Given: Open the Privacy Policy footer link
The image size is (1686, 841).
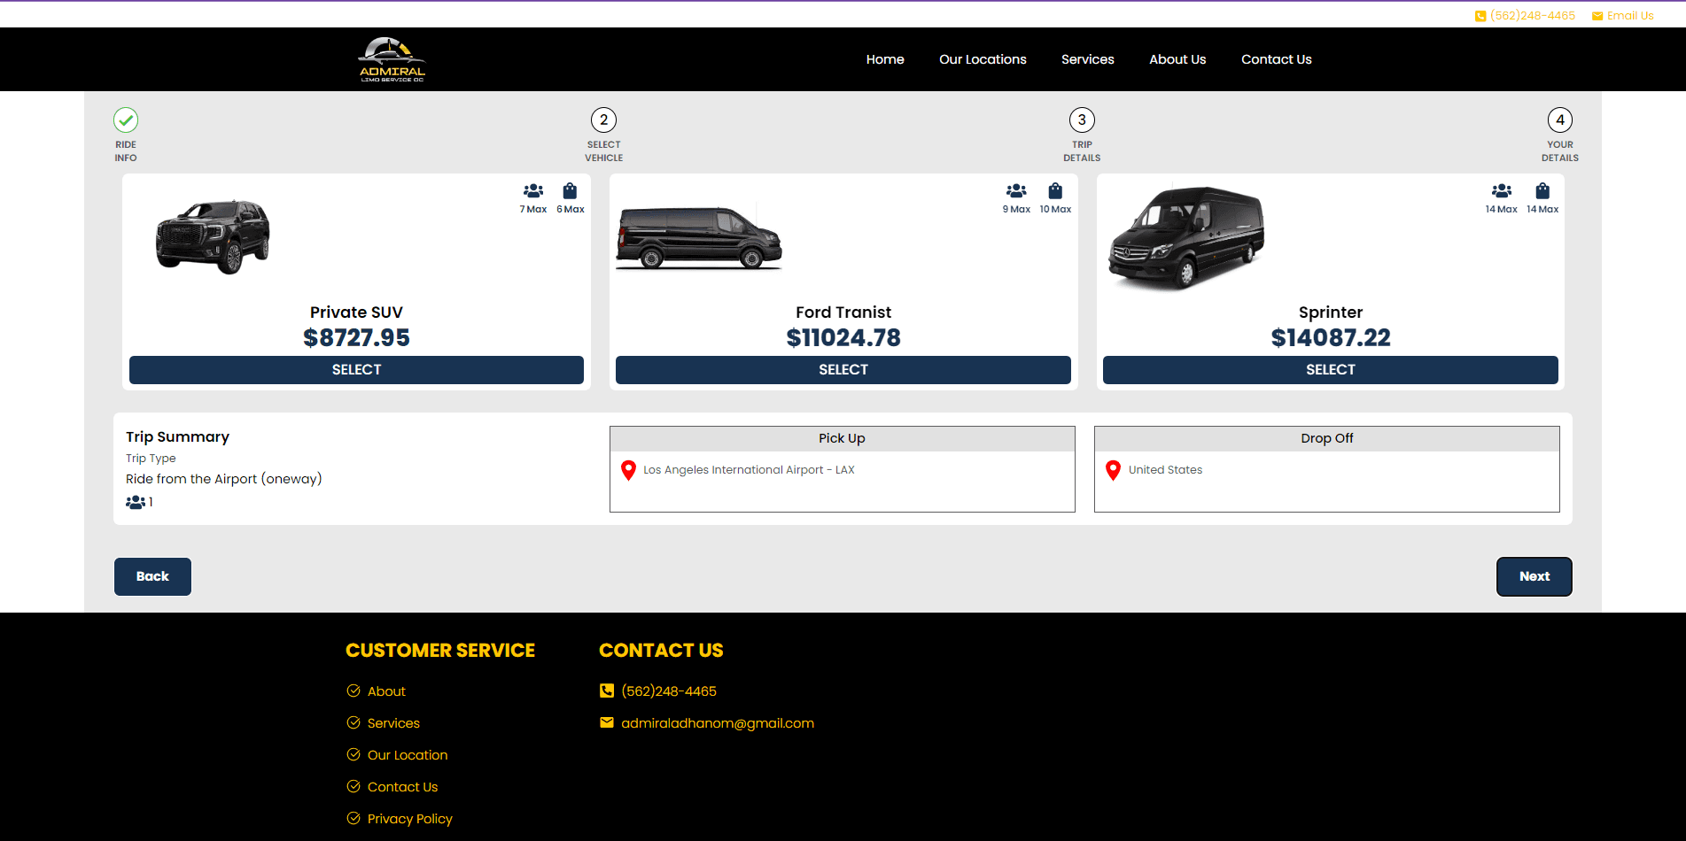Looking at the screenshot, I should point(409,819).
